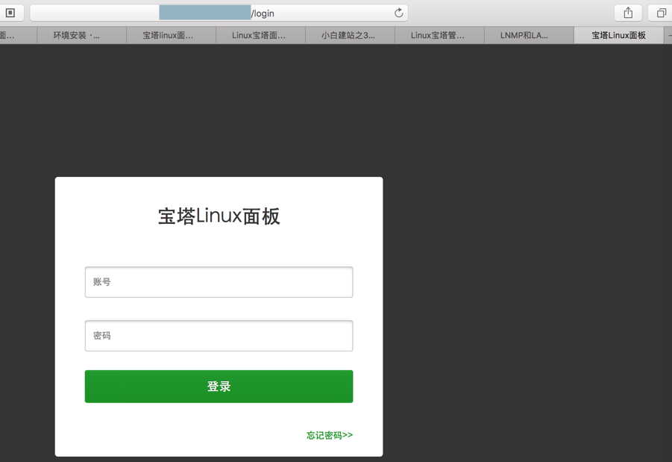Switch to the LNMP和LA... tab

coord(529,35)
